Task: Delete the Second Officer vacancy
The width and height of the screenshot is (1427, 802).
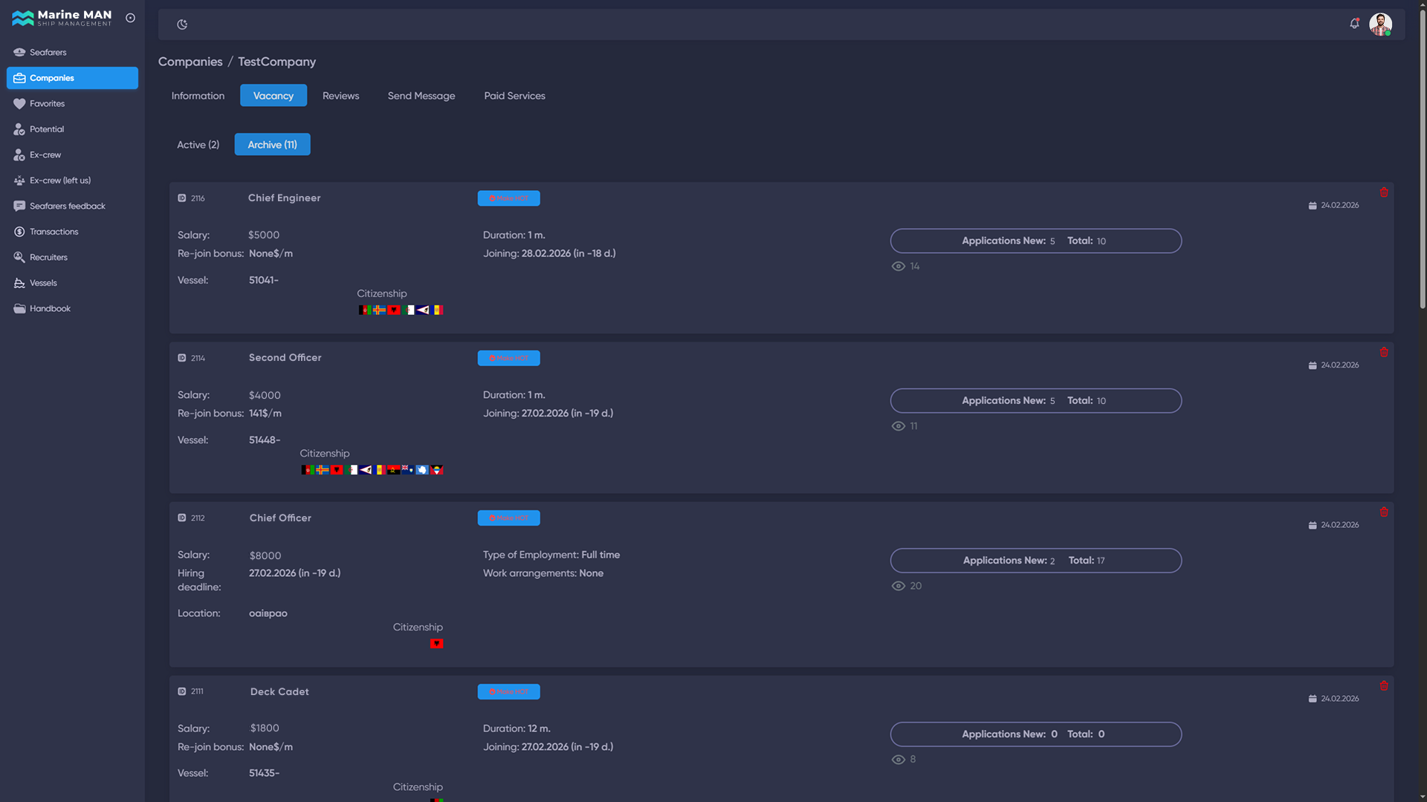Action: coord(1384,352)
